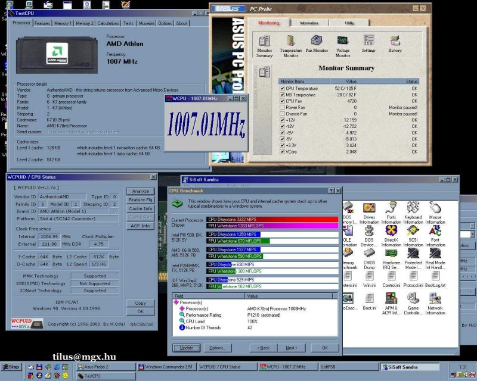477x381 pixels.
Task: Enable Chassis Fan monitoring checkbox
Action: [282, 114]
